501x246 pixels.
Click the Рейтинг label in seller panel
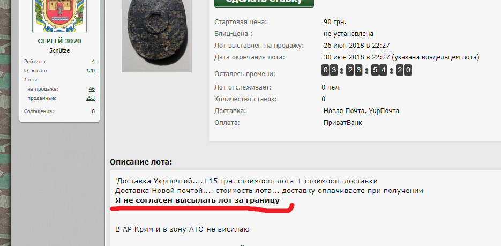click(x=35, y=61)
